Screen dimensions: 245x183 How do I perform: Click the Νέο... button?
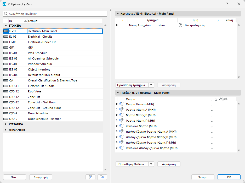tap(15, 177)
